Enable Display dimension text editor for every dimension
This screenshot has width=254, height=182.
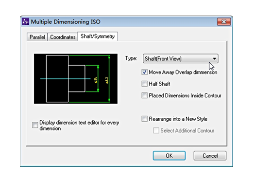35,125
